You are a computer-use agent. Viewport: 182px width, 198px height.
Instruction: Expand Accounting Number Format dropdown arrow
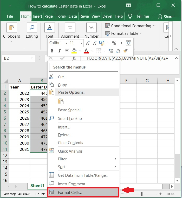click(x=108, y=43)
